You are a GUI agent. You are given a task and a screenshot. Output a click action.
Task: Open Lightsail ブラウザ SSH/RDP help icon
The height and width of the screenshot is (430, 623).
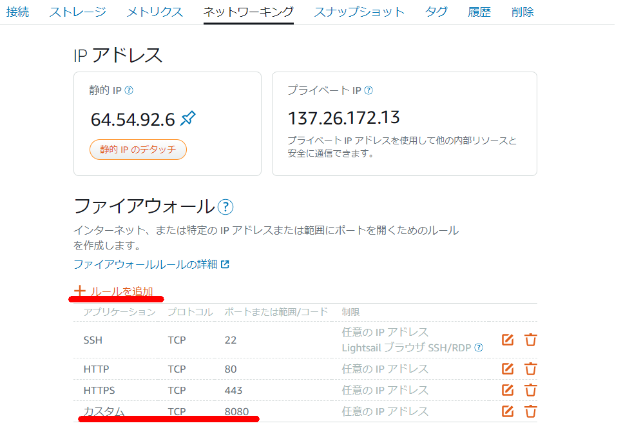[479, 347]
